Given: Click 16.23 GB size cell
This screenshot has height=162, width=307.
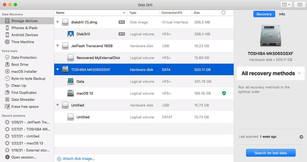Looking at the screenshot, I should (x=202, y=46).
